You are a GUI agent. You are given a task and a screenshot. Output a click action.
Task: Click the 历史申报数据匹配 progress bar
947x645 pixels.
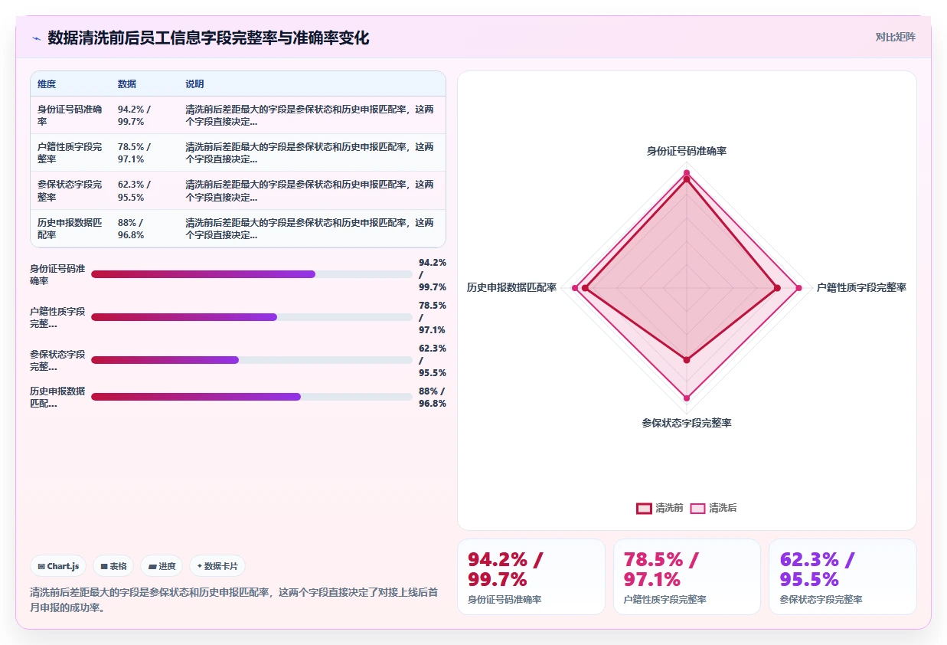click(x=252, y=397)
